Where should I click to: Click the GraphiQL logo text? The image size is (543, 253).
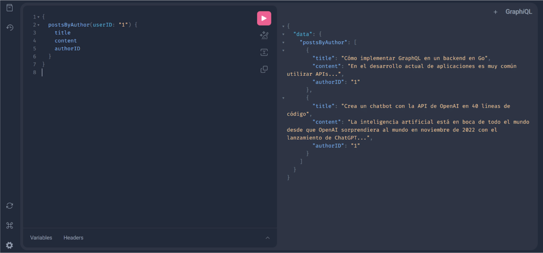pos(519,12)
